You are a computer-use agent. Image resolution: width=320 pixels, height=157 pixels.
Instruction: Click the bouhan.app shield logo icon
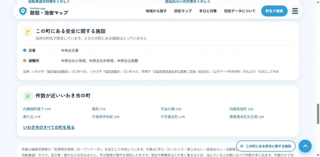tap(23, 11)
